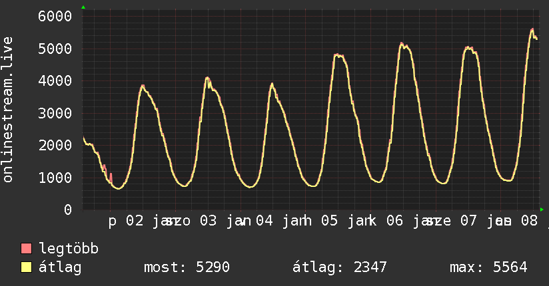The height and width of the screenshot is (286, 549).
Task: Click the 'most: 5290' value
Action: click(x=187, y=267)
